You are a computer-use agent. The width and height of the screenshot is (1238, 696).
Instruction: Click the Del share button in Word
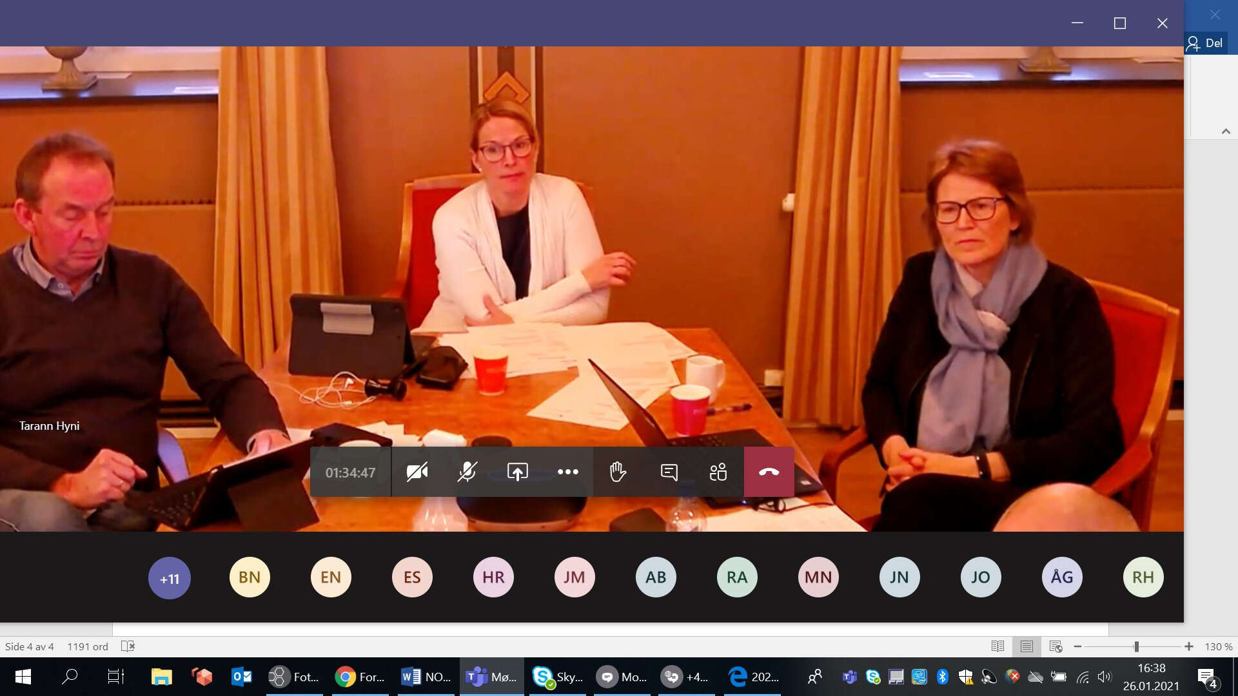(1205, 43)
